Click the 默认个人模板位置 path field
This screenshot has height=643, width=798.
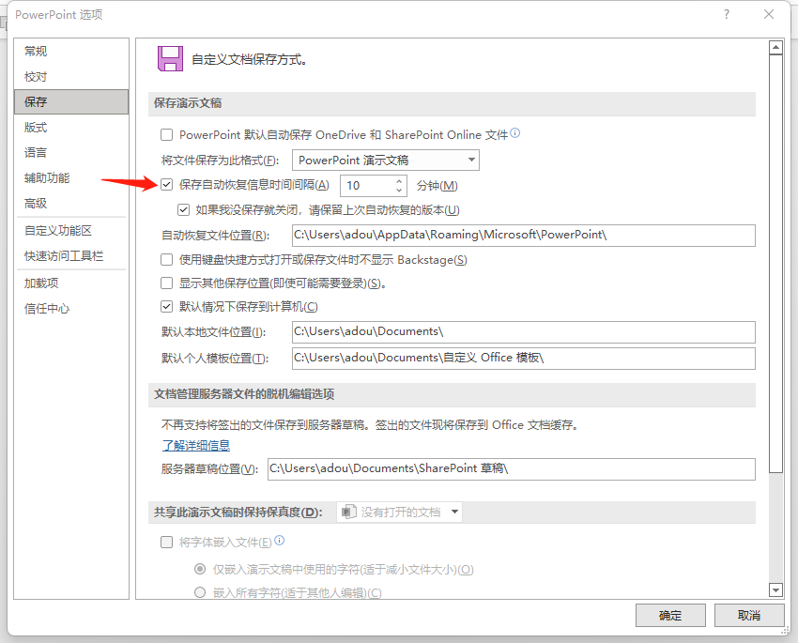524,359
